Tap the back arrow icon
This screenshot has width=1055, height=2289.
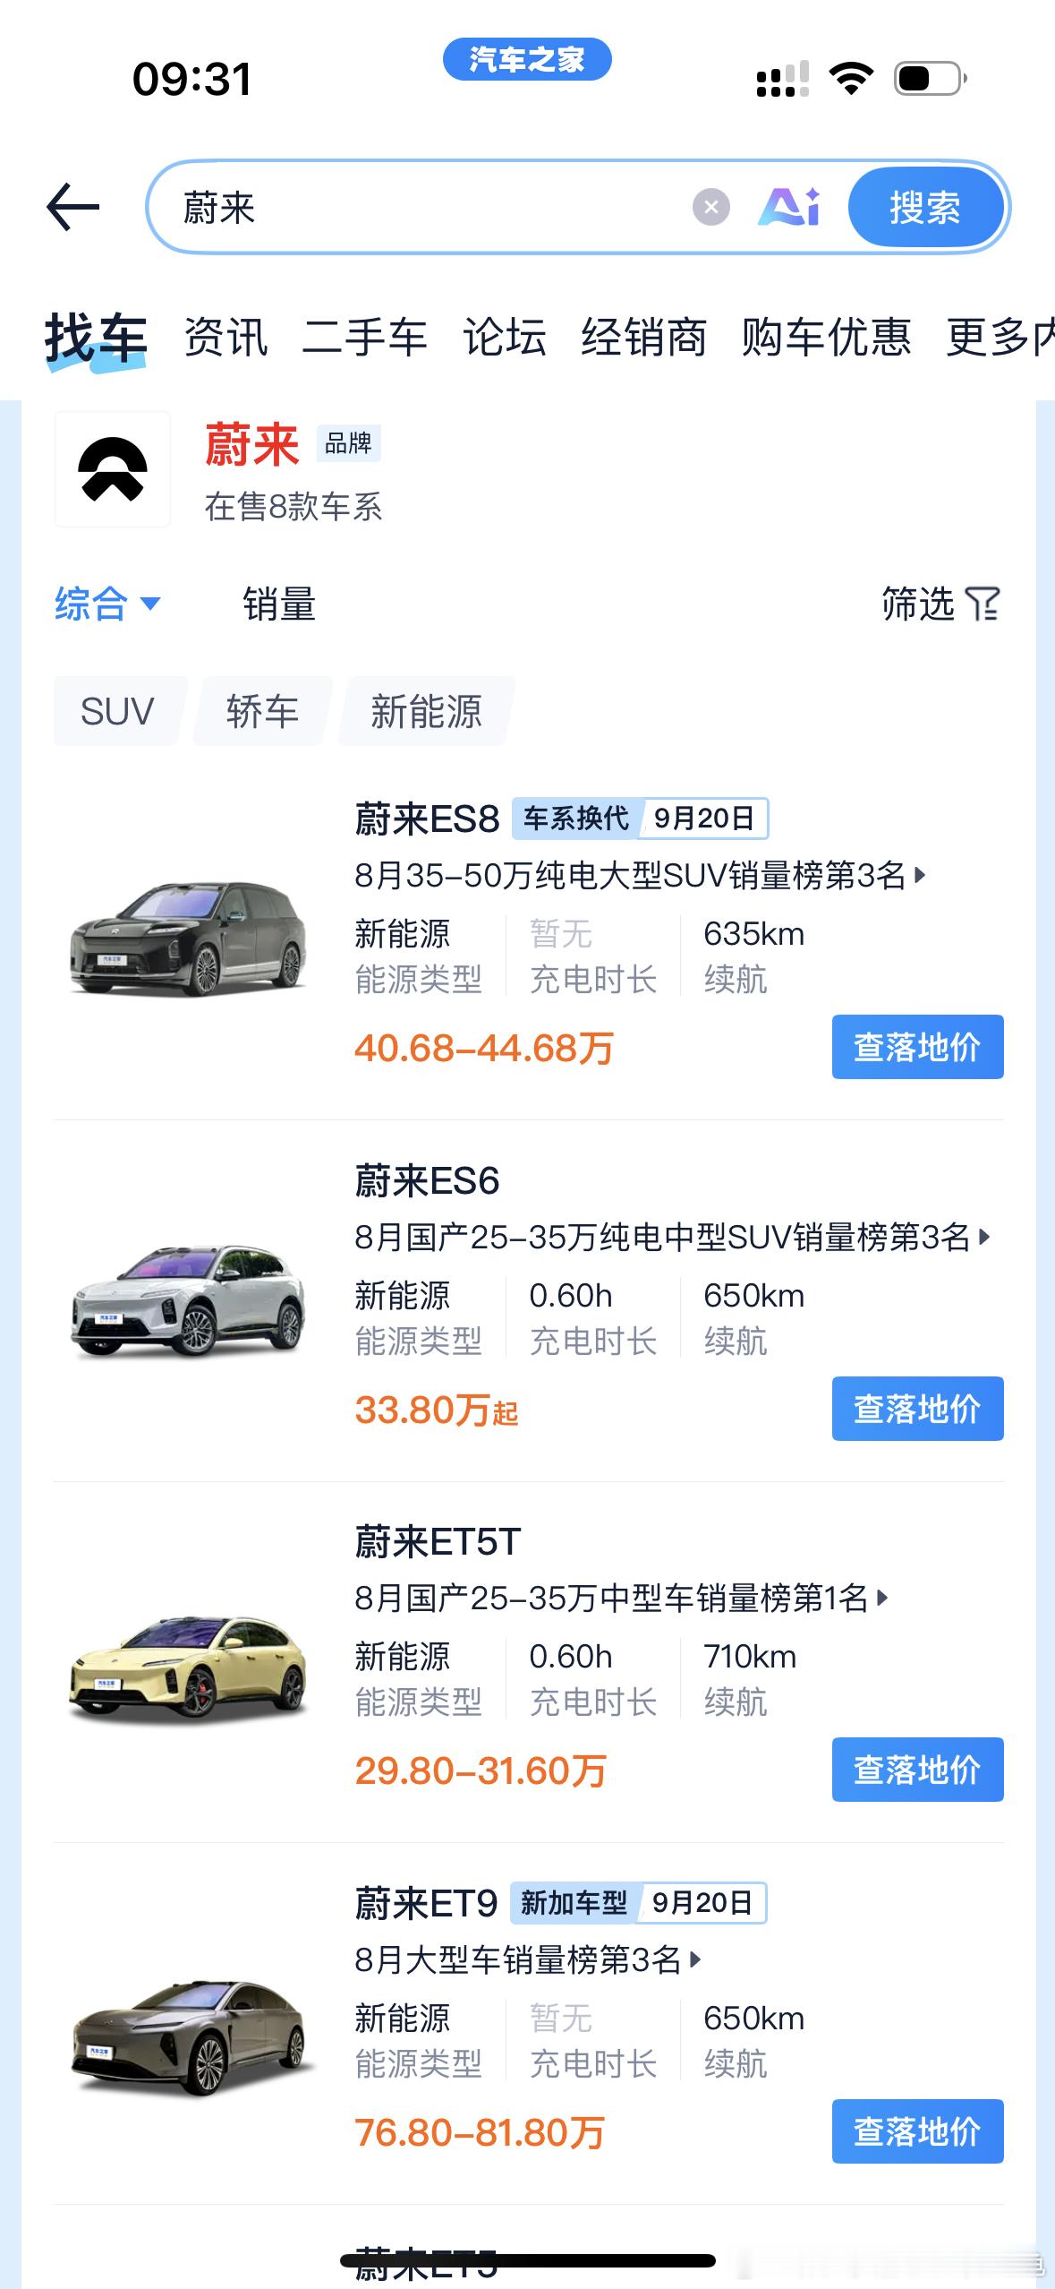[x=72, y=207]
